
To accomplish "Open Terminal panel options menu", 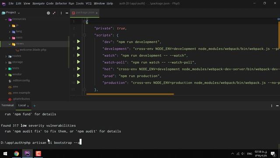I will (272, 106).
